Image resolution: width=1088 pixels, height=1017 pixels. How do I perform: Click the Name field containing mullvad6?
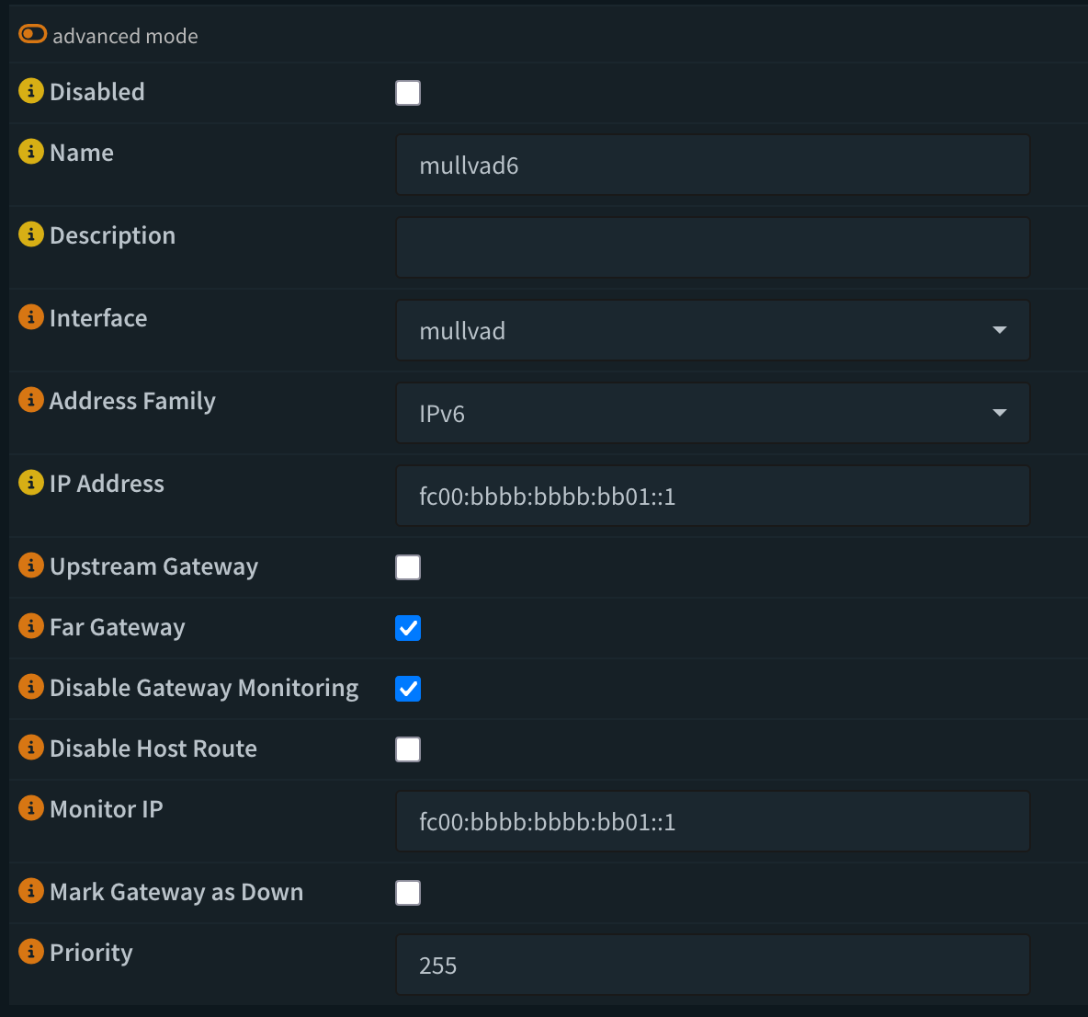click(712, 165)
